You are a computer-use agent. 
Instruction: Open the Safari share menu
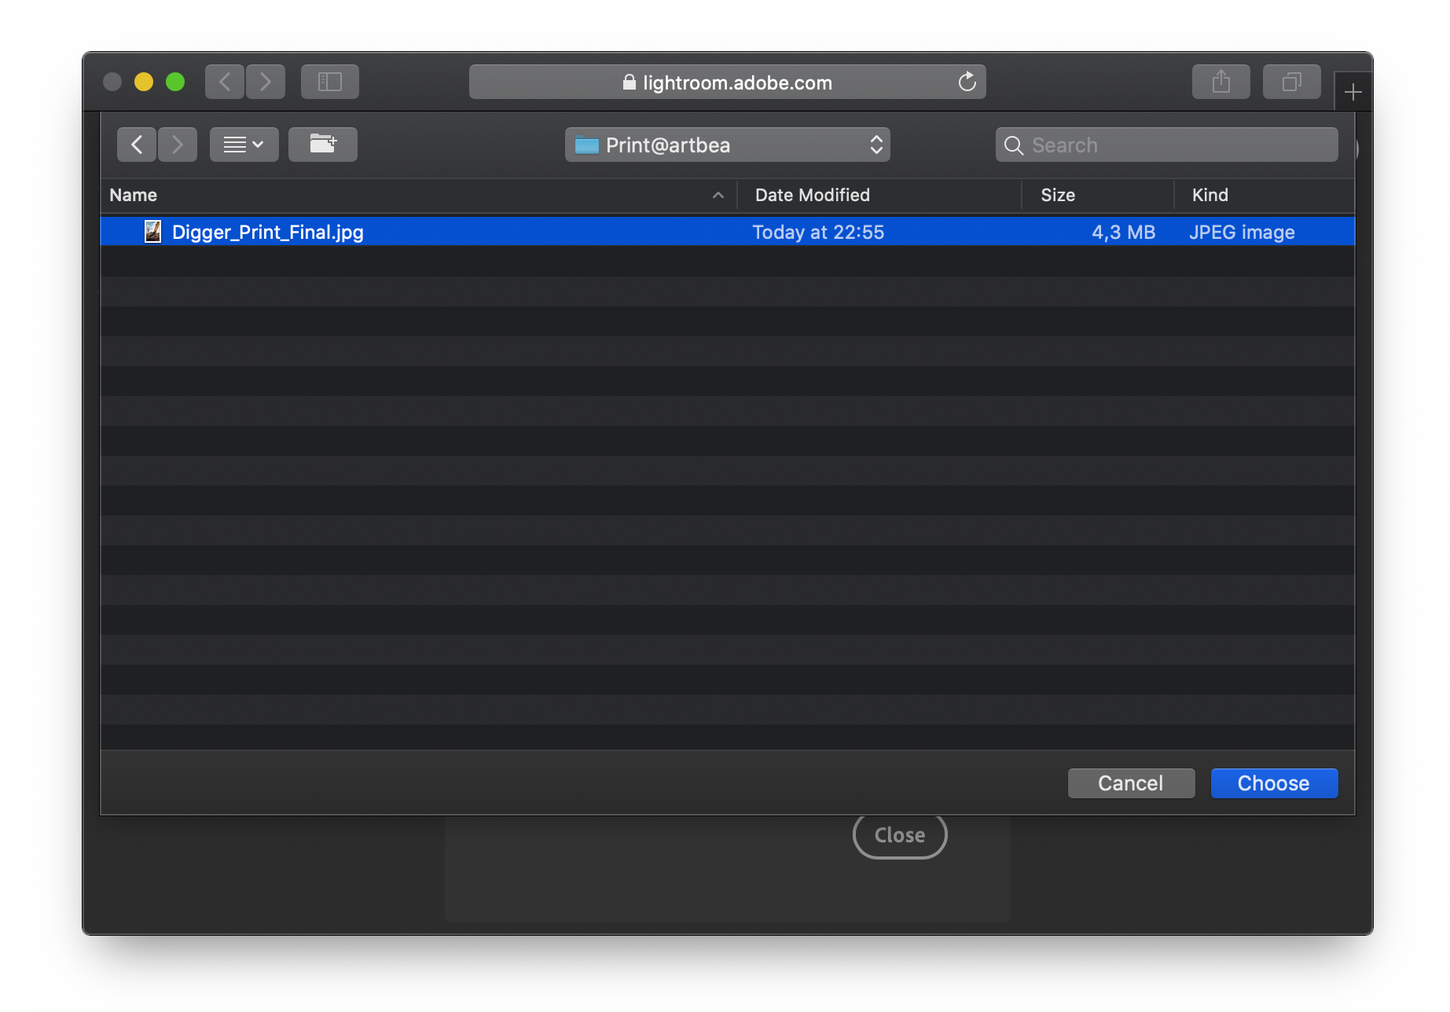[x=1221, y=82]
